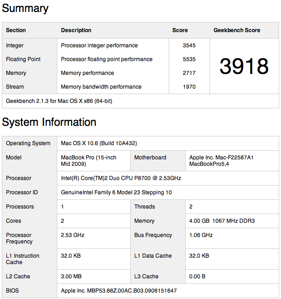Click the Processors label
Screen dimensions: 281x299
click(20, 207)
